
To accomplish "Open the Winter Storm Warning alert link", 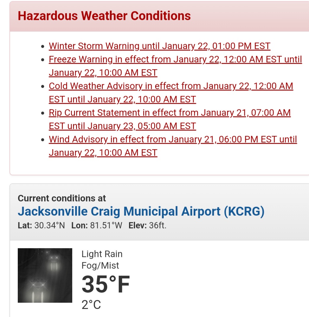I will pyautogui.click(x=160, y=46).
